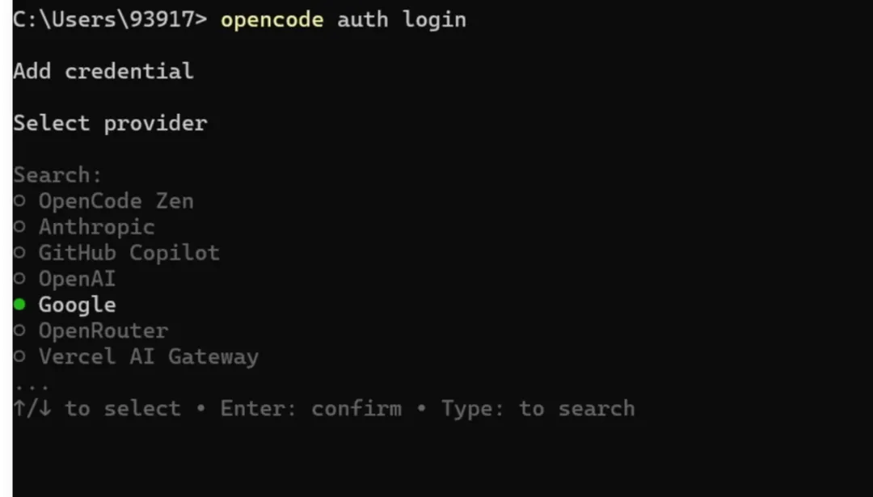Select the OpenRouter radio bullet

coord(20,331)
